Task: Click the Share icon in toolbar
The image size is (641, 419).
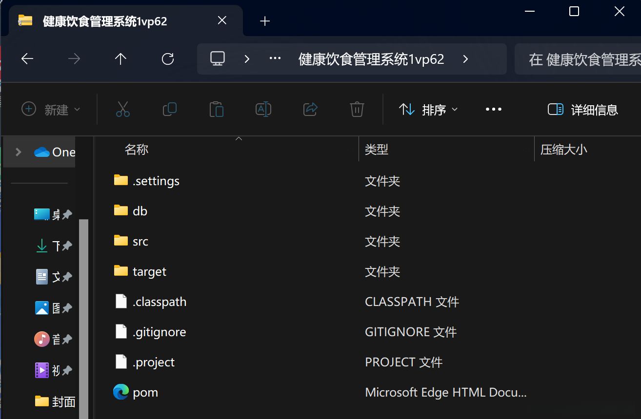Action: point(310,109)
